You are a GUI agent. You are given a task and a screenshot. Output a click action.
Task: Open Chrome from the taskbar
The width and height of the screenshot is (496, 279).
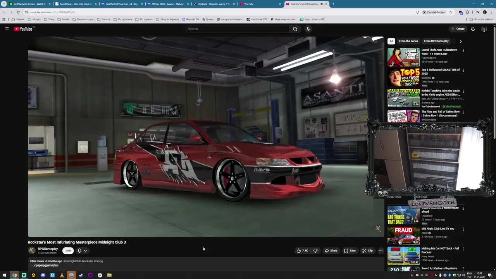(x=14, y=275)
